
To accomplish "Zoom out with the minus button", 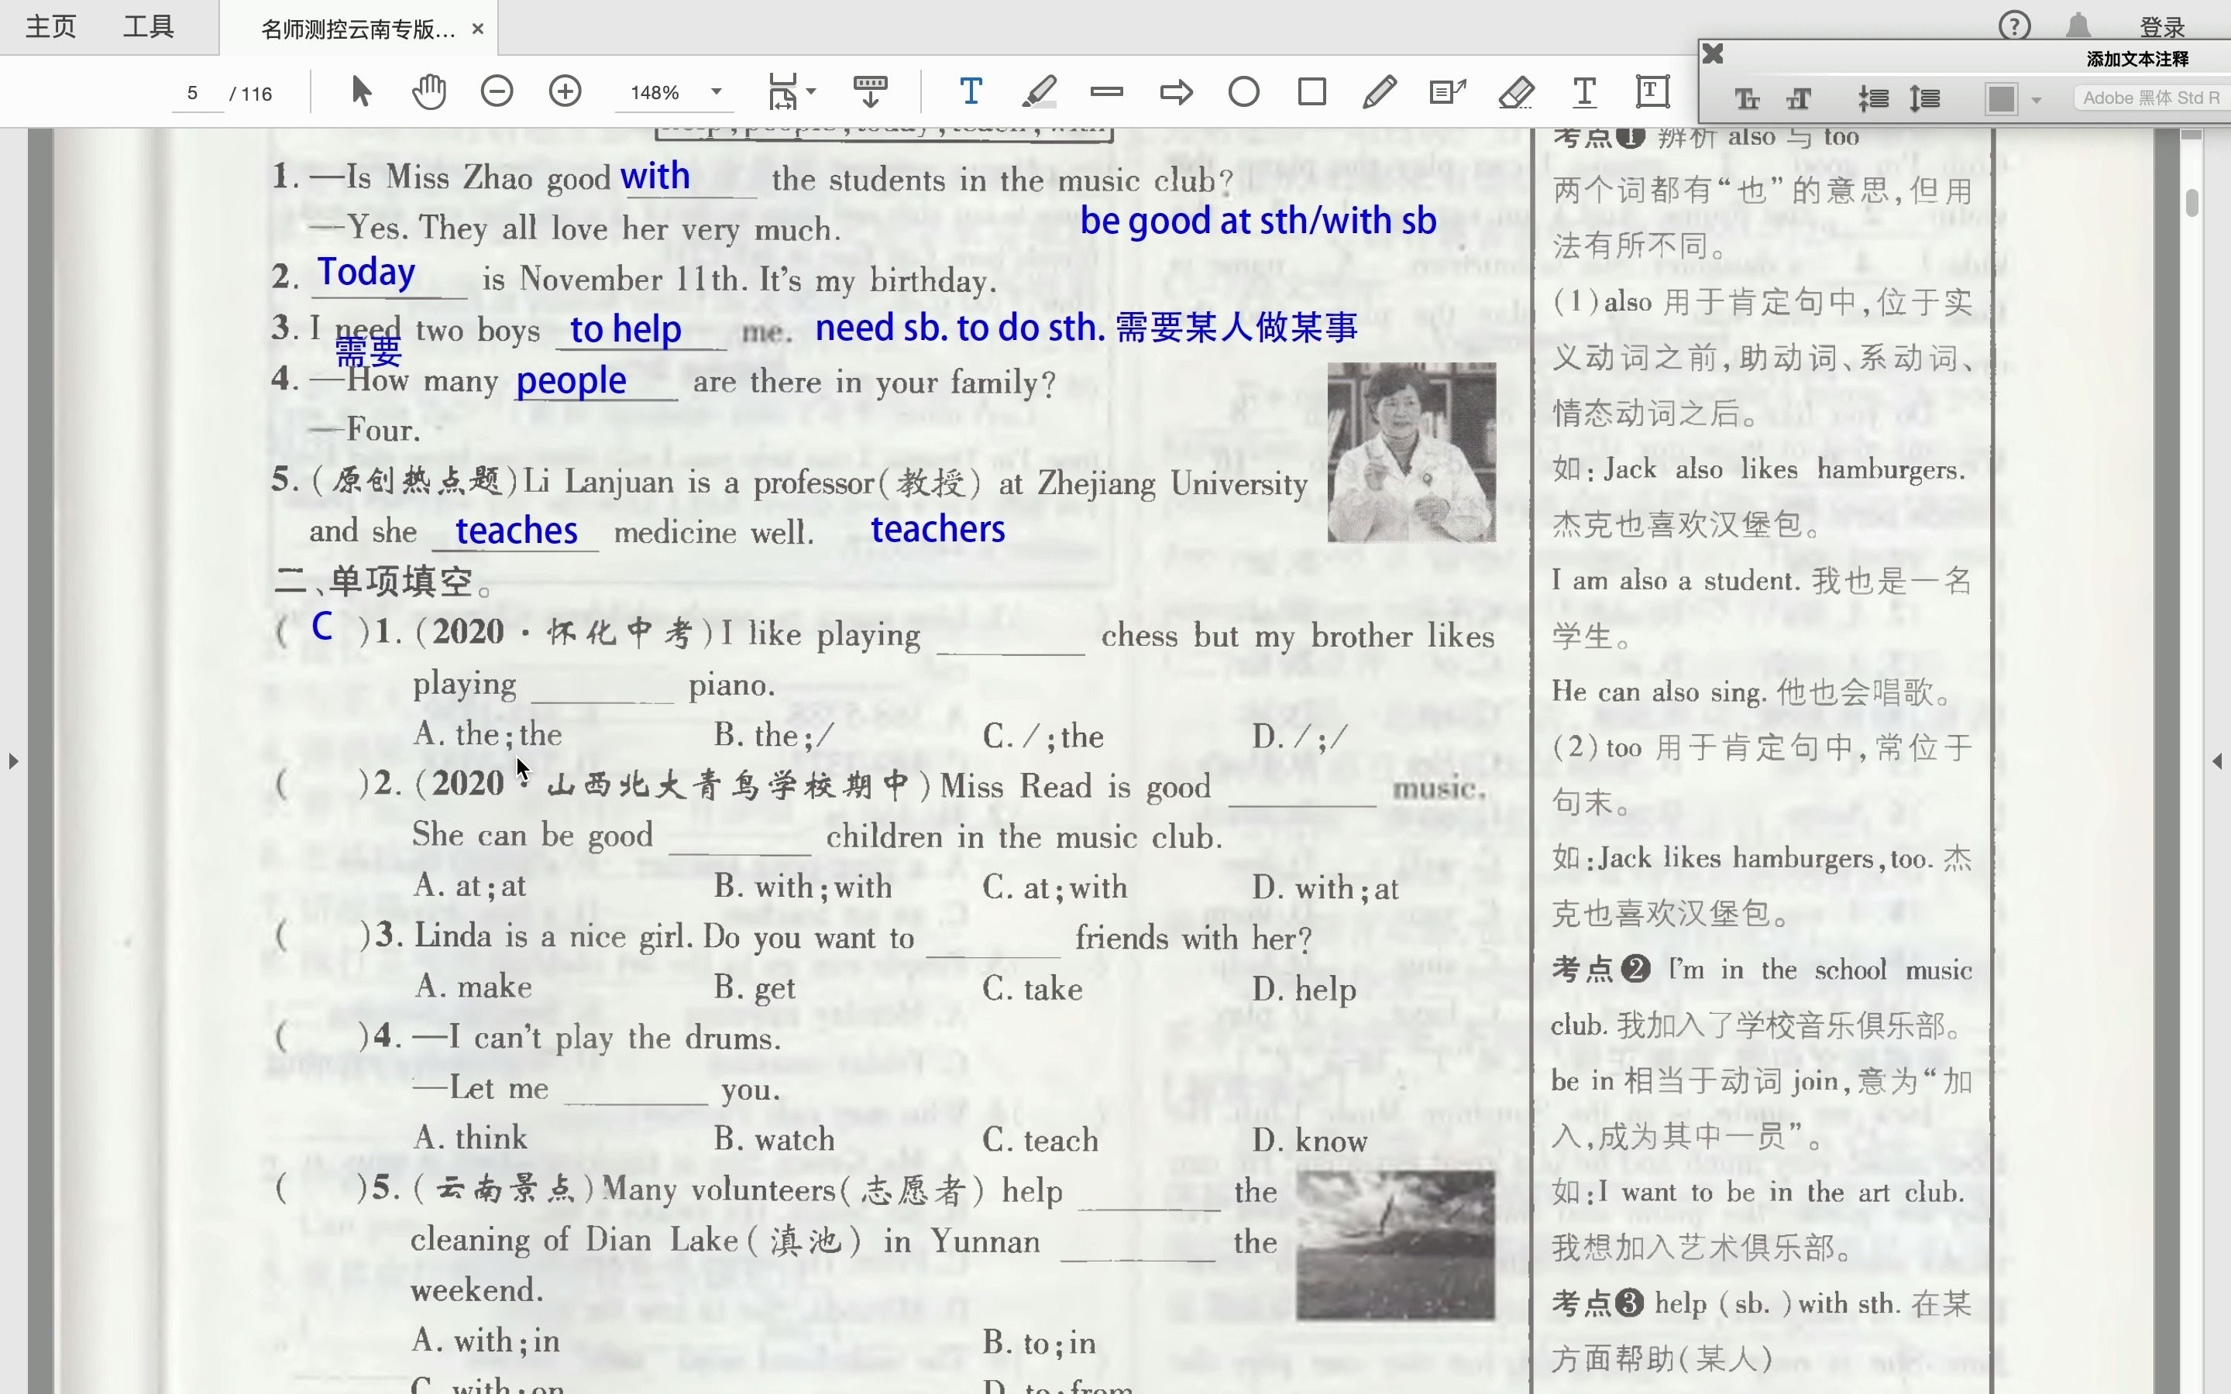I will pos(497,92).
